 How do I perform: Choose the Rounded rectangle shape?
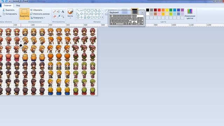pyautogui.click(x=92, y=10)
